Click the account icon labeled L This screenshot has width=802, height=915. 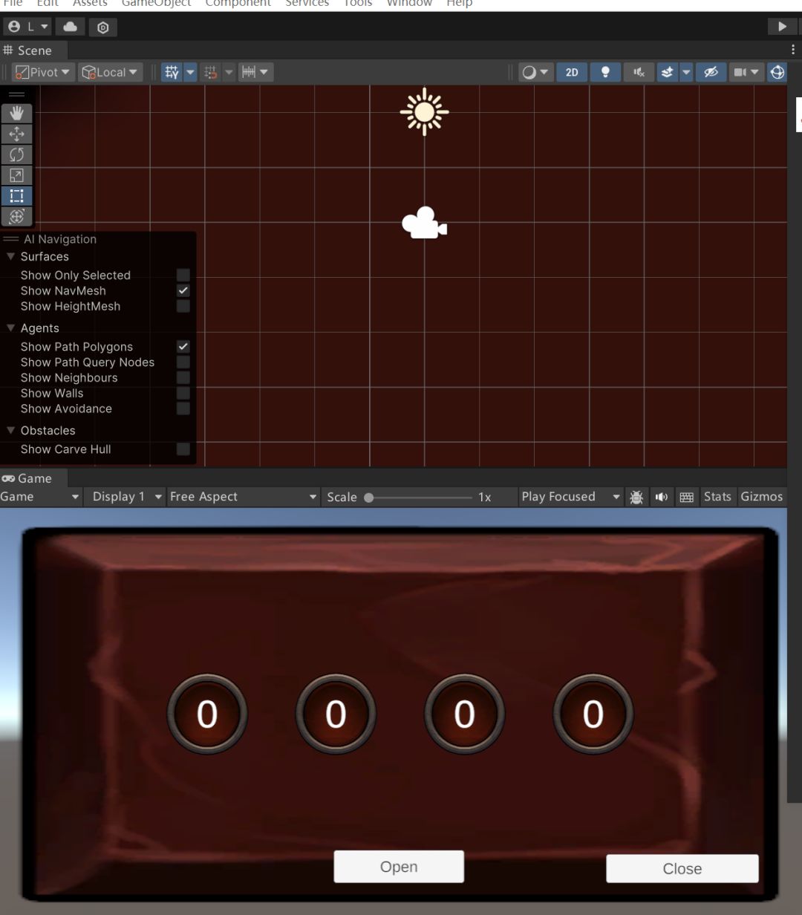point(27,27)
